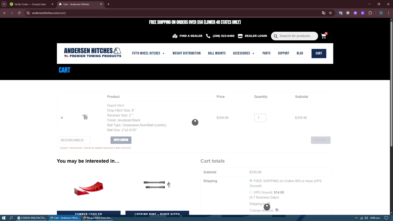Open Windows taskbar search

[11, 218]
